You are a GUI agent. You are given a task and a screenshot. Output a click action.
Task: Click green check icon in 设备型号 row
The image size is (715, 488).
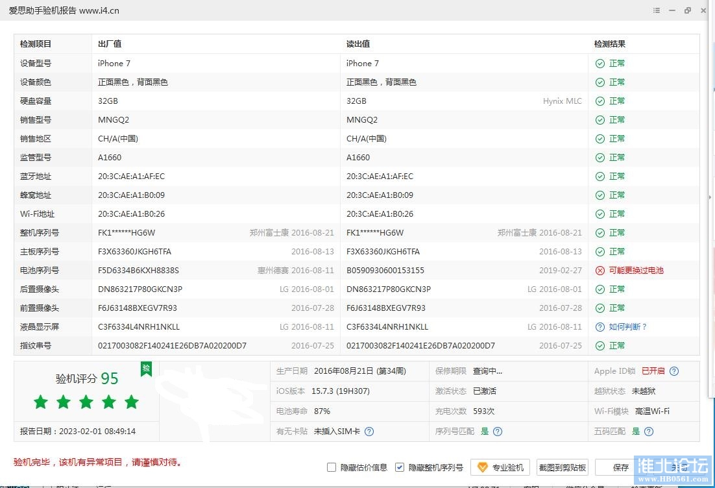click(600, 64)
